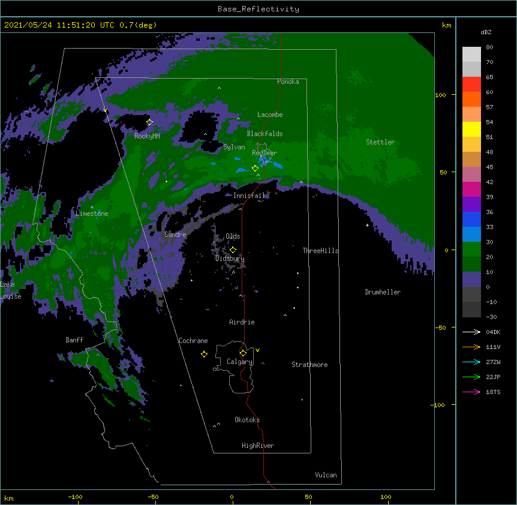The image size is (517, 505).
Task: Click the 0.7(deg) elevation angle text
Action: click(138, 25)
